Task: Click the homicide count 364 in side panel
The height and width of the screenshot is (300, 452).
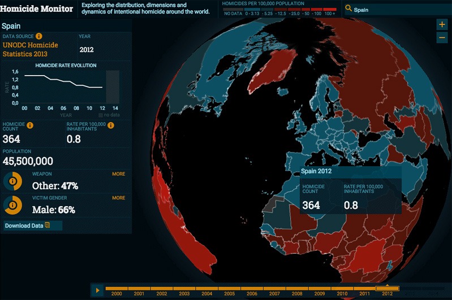Action: (11, 139)
